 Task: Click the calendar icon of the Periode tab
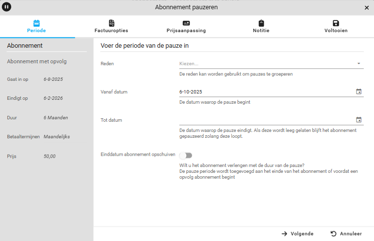click(37, 23)
